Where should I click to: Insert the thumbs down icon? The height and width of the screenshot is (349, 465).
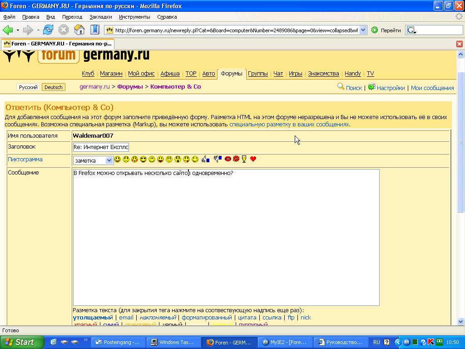pos(218,160)
